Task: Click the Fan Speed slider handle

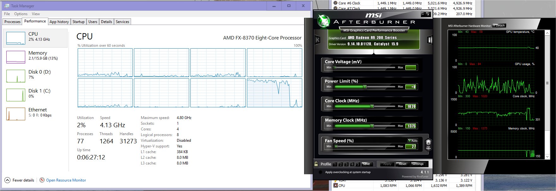Action: [x=336, y=146]
